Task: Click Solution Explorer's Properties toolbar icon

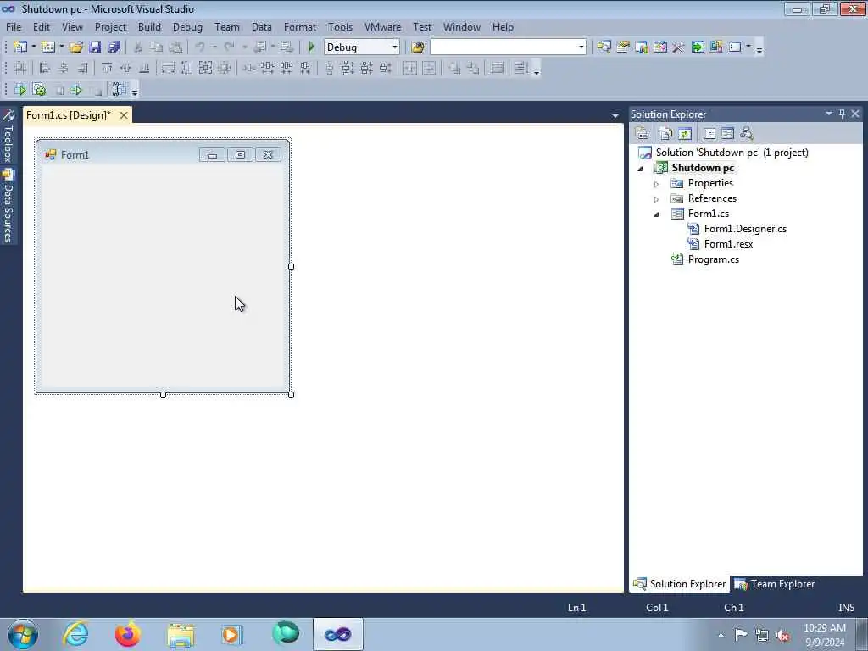Action: 643,133
